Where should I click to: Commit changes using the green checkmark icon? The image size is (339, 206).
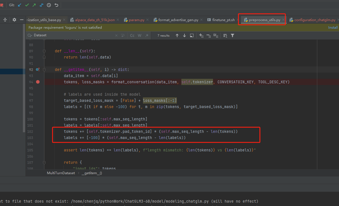[27, 5]
